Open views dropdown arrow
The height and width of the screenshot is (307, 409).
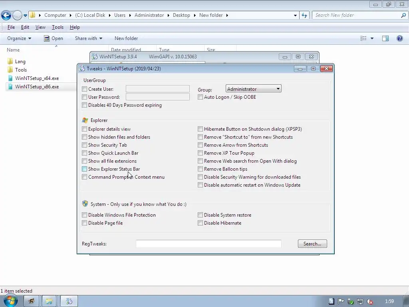pos(372,38)
